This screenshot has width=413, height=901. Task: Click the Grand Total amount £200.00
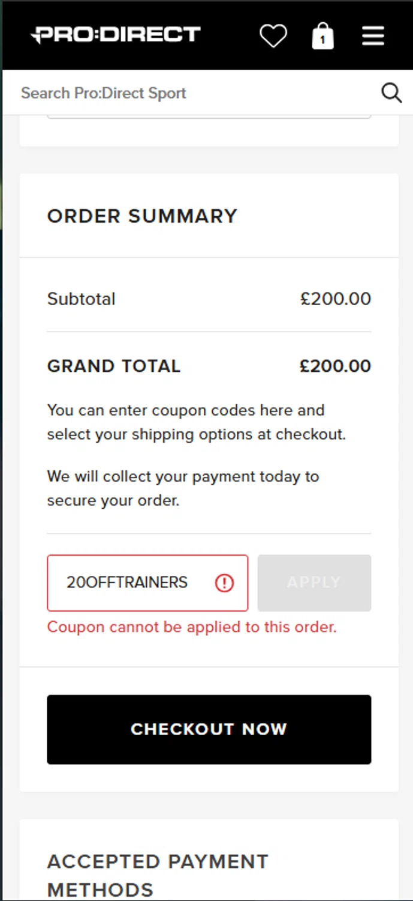pos(335,366)
